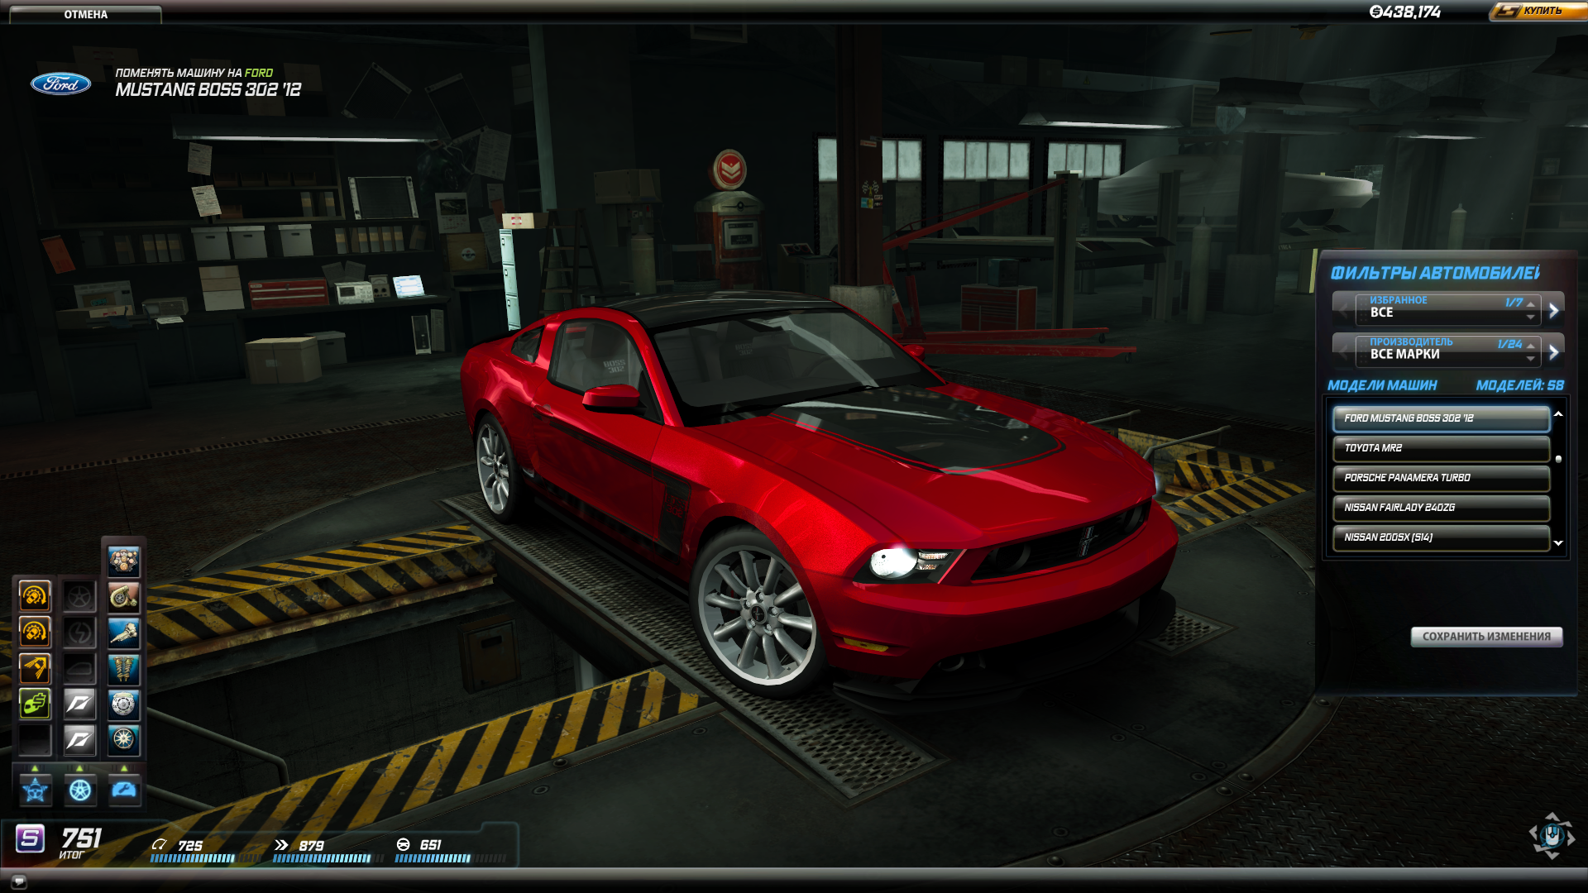Click the top speed gauge icon
This screenshot has width=1588, height=893.
[159, 844]
